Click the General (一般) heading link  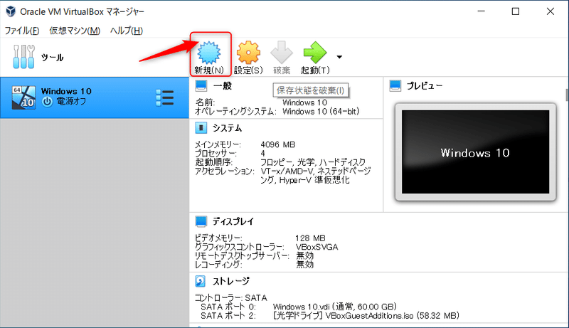(223, 86)
